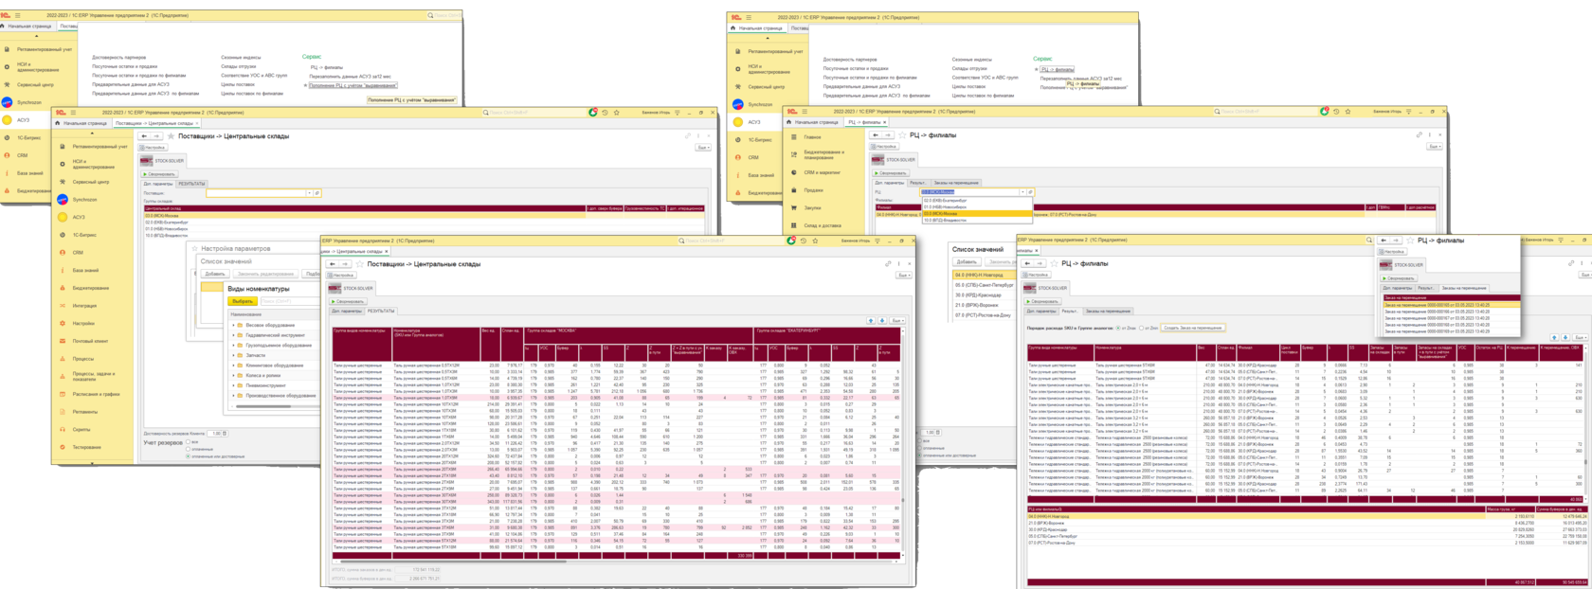Screen dimensions: 1592x589
Task: Click the Поставщик input field
Action: pyautogui.click(x=256, y=193)
